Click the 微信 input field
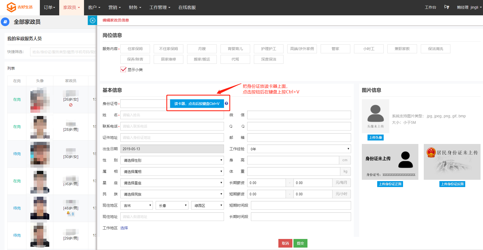Screen dimensions: 483x250 pyautogui.click(x=299, y=115)
